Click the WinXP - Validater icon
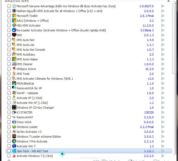Viewport: 178px width, 161px height. (14, 93)
